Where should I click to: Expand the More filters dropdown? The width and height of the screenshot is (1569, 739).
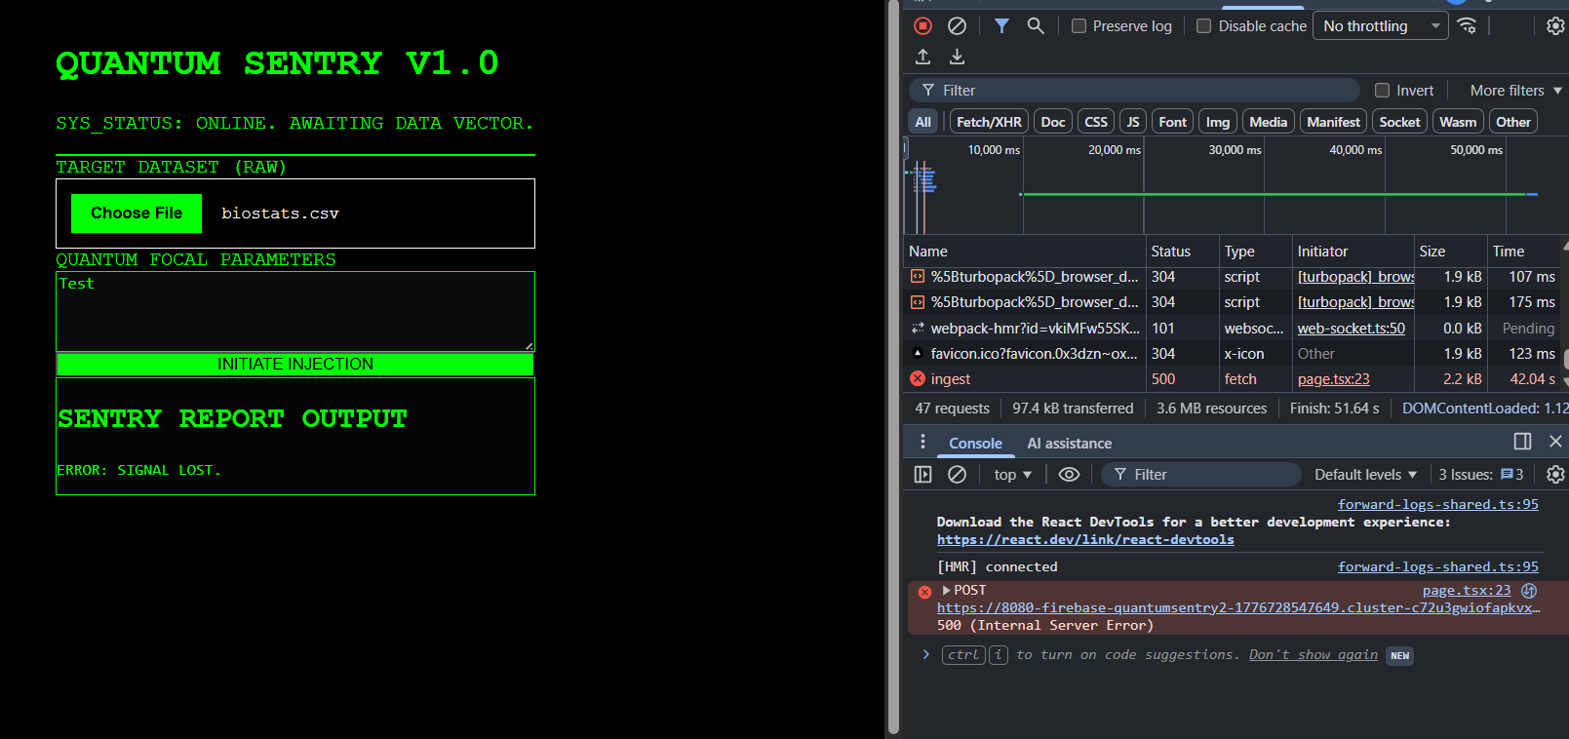(1515, 91)
